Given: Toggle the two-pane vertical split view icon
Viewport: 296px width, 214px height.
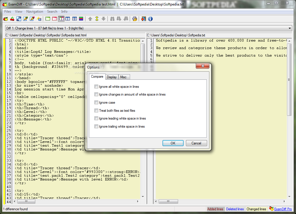Looking at the screenshot, I should tap(61, 19).
